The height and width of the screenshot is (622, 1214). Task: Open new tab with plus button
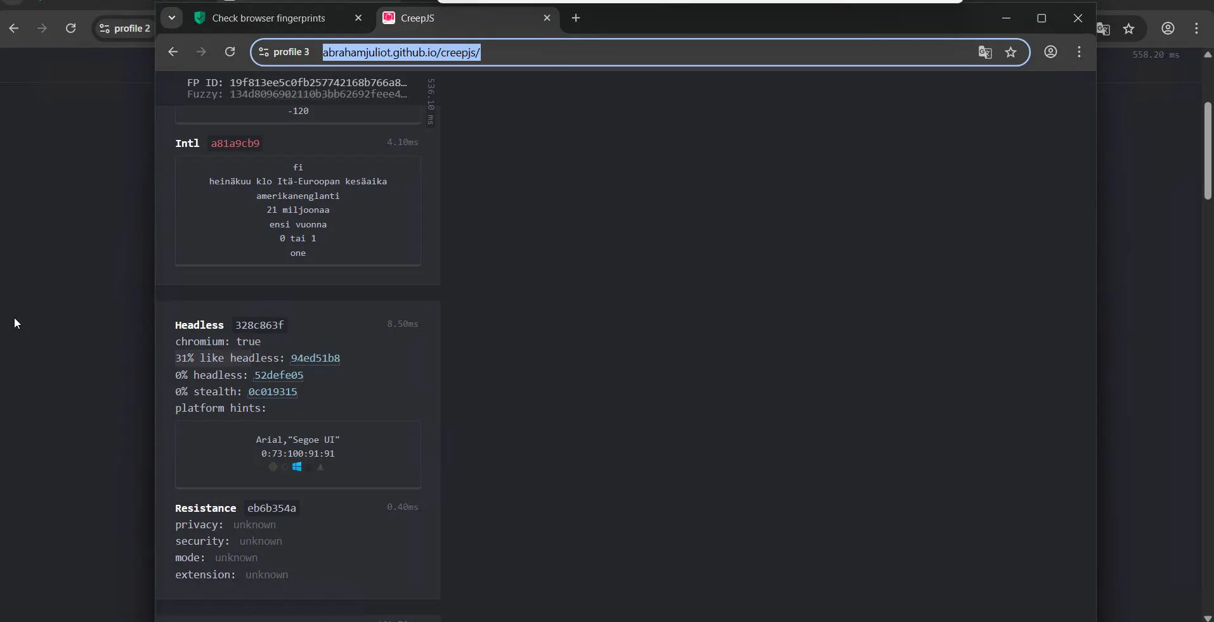(x=576, y=18)
